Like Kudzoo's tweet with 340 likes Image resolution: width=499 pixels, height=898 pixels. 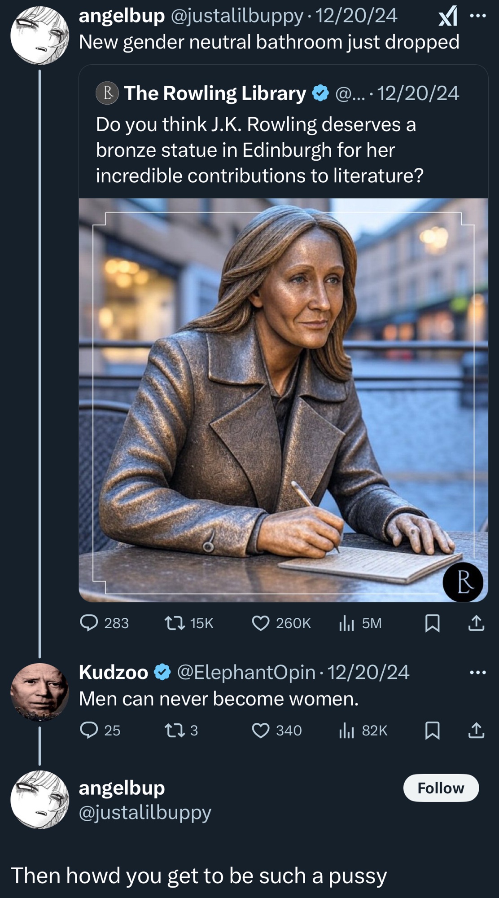(x=261, y=731)
